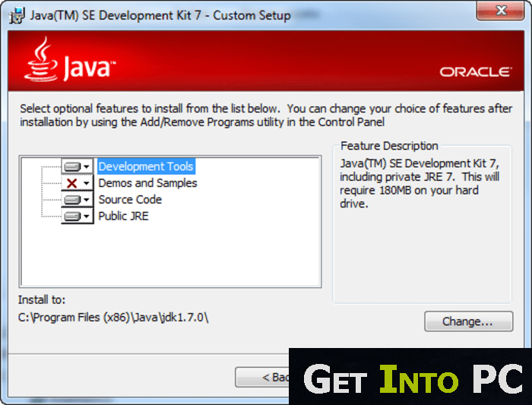Open Source Code feature install dropdown
This screenshot has height=405, width=532.
[x=78, y=200]
